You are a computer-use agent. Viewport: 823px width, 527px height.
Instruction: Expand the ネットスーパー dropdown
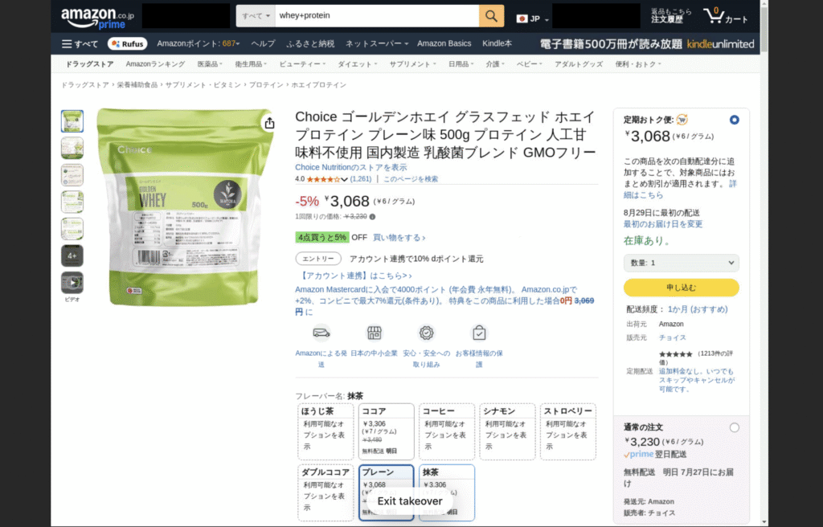376,43
